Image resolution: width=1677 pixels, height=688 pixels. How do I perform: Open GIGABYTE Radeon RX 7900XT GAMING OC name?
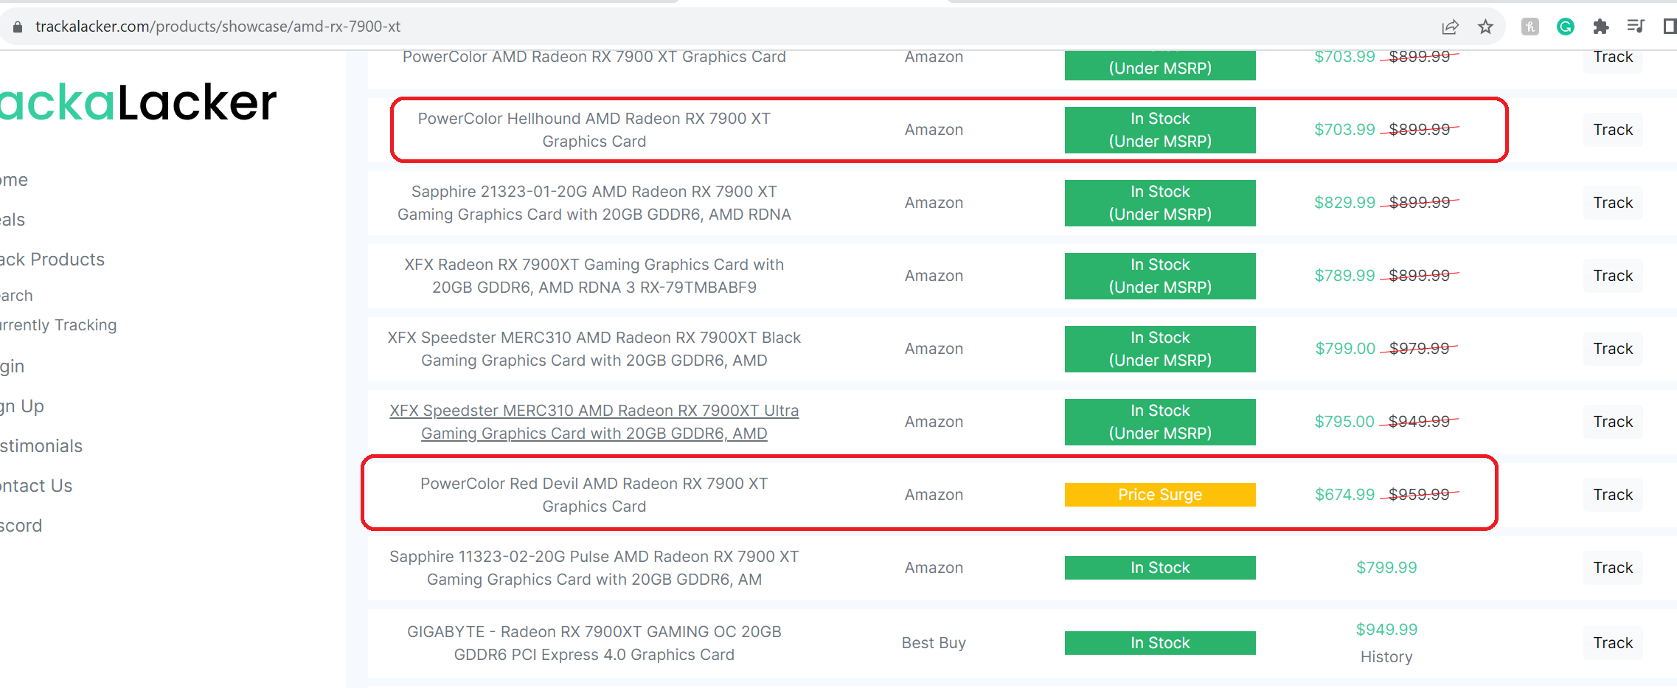pos(594,643)
